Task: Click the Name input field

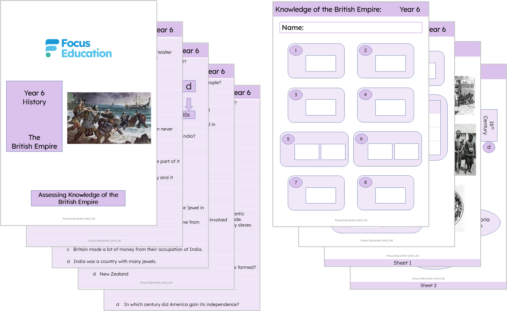Action: 351,28
